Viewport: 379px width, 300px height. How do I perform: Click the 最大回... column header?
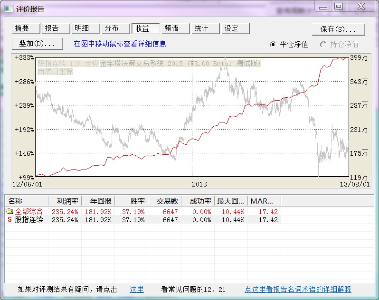pos(231,201)
